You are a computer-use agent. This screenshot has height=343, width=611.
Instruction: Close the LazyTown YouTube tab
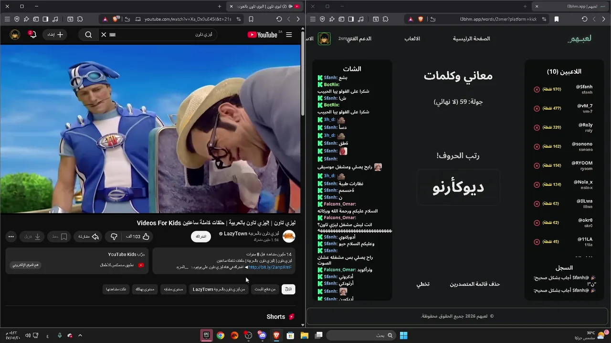pos(231,6)
